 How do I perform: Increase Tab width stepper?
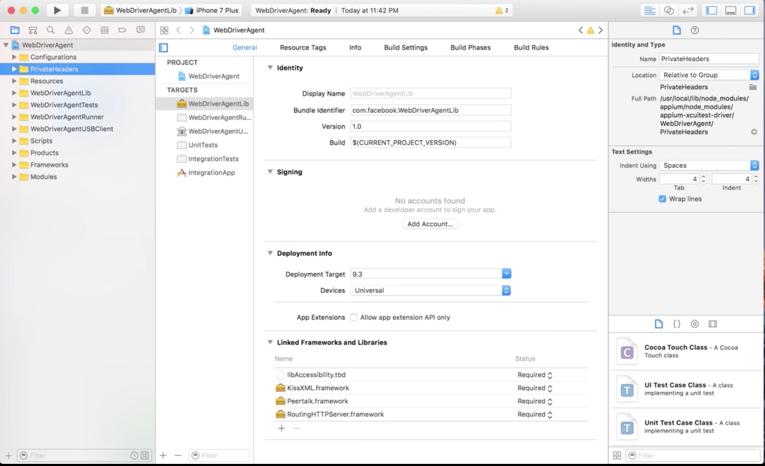click(703, 177)
